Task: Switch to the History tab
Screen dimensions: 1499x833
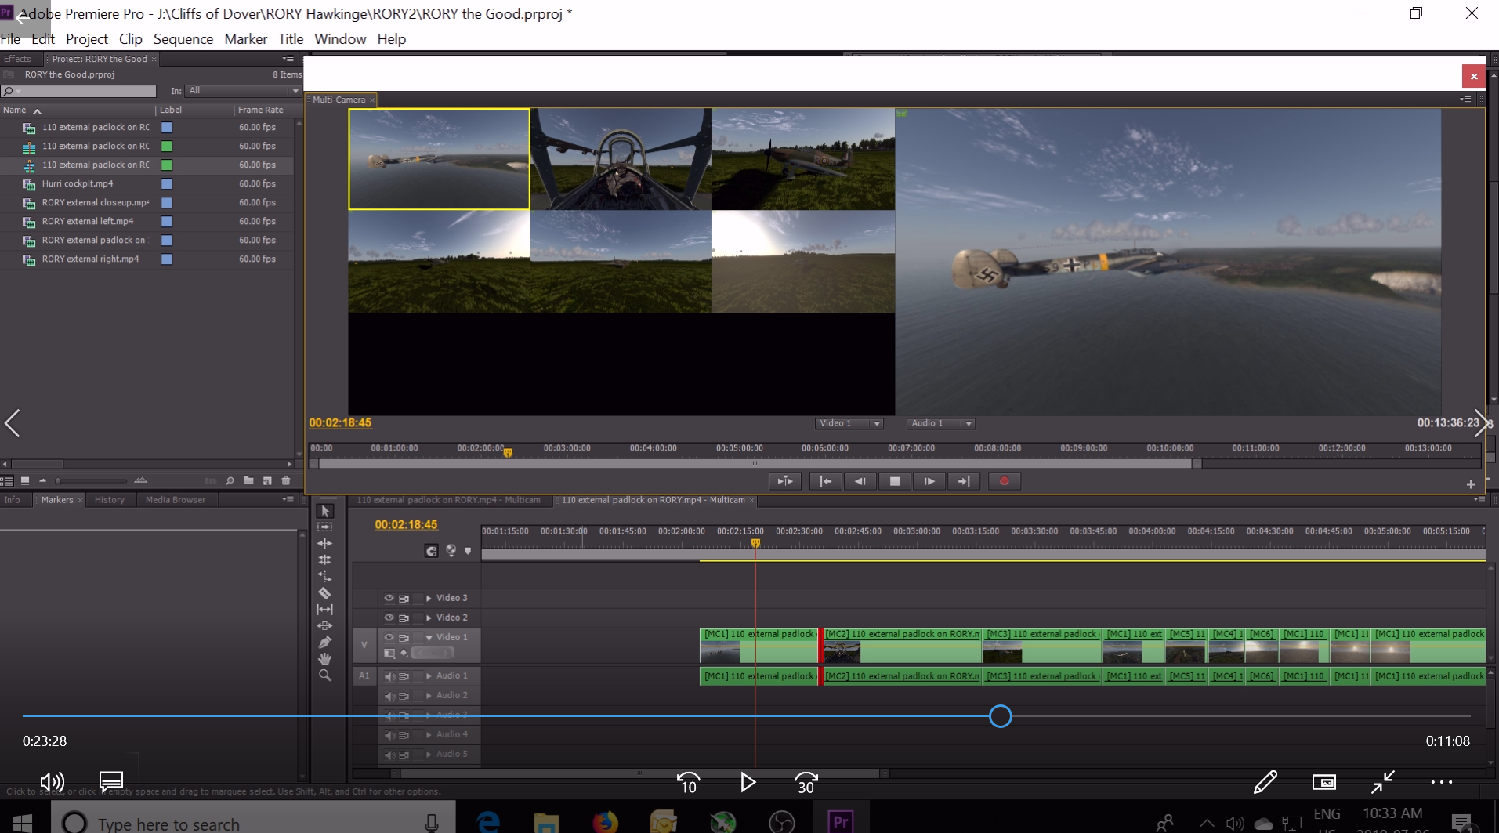Action: pyautogui.click(x=110, y=500)
